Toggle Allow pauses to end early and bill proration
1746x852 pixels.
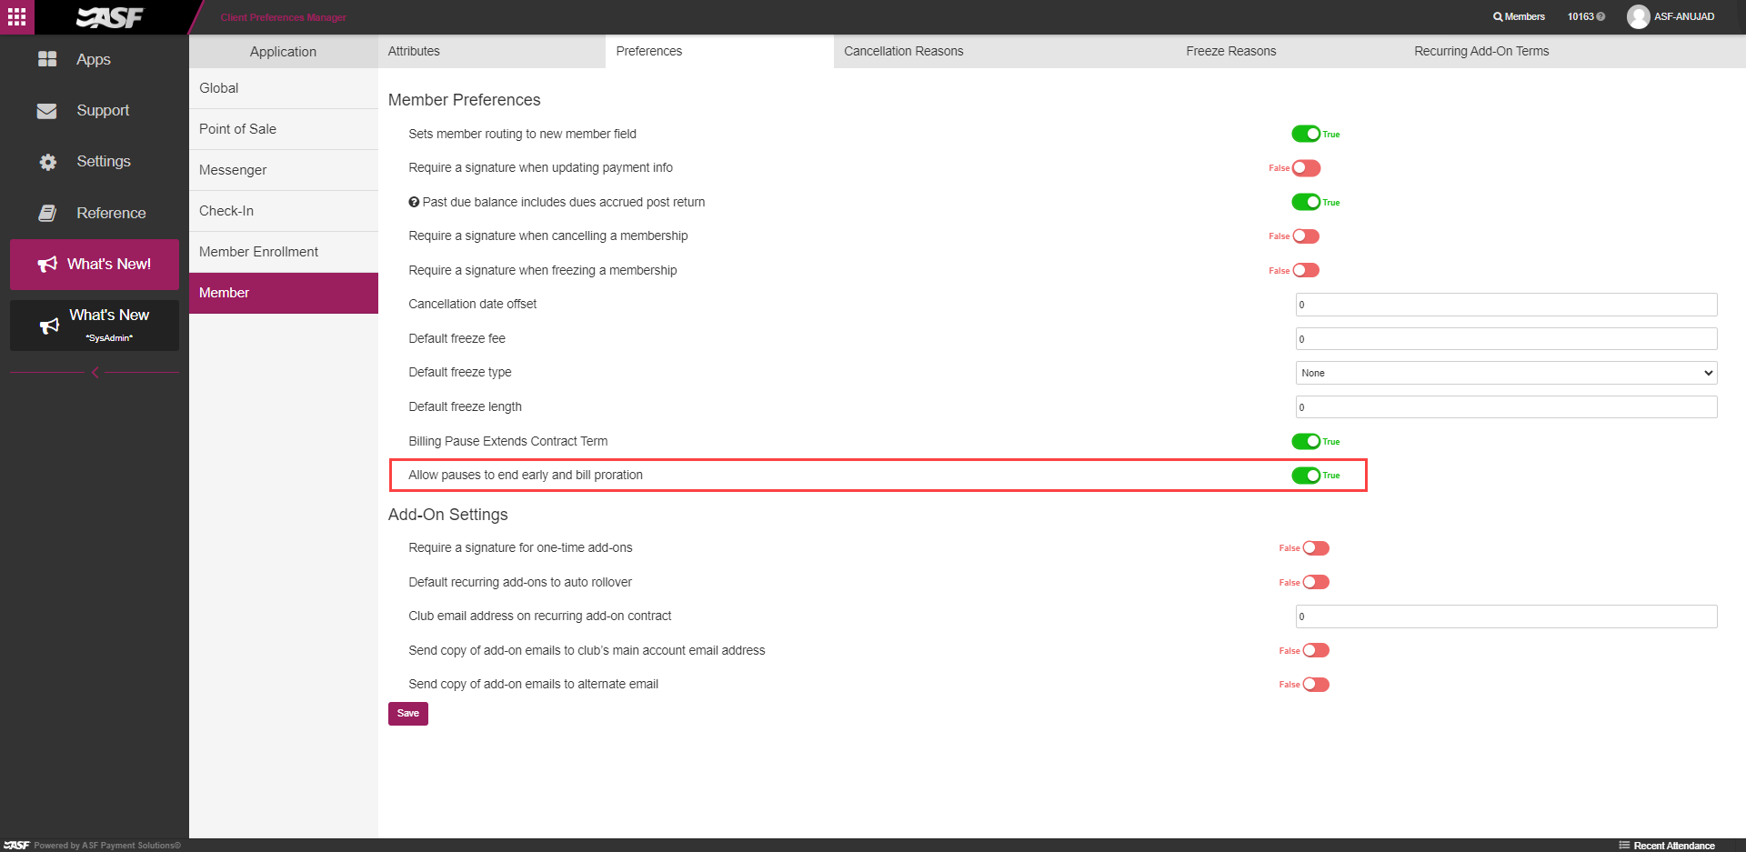(x=1306, y=476)
